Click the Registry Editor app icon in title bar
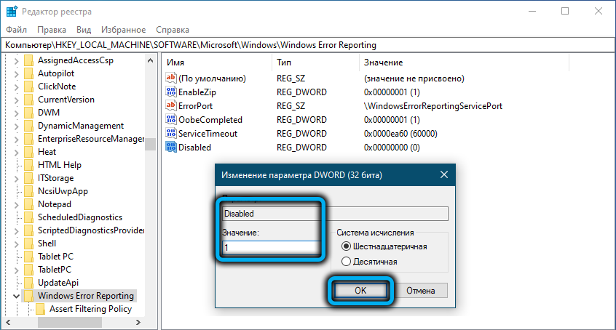The height and width of the screenshot is (330, 616). 12,12
